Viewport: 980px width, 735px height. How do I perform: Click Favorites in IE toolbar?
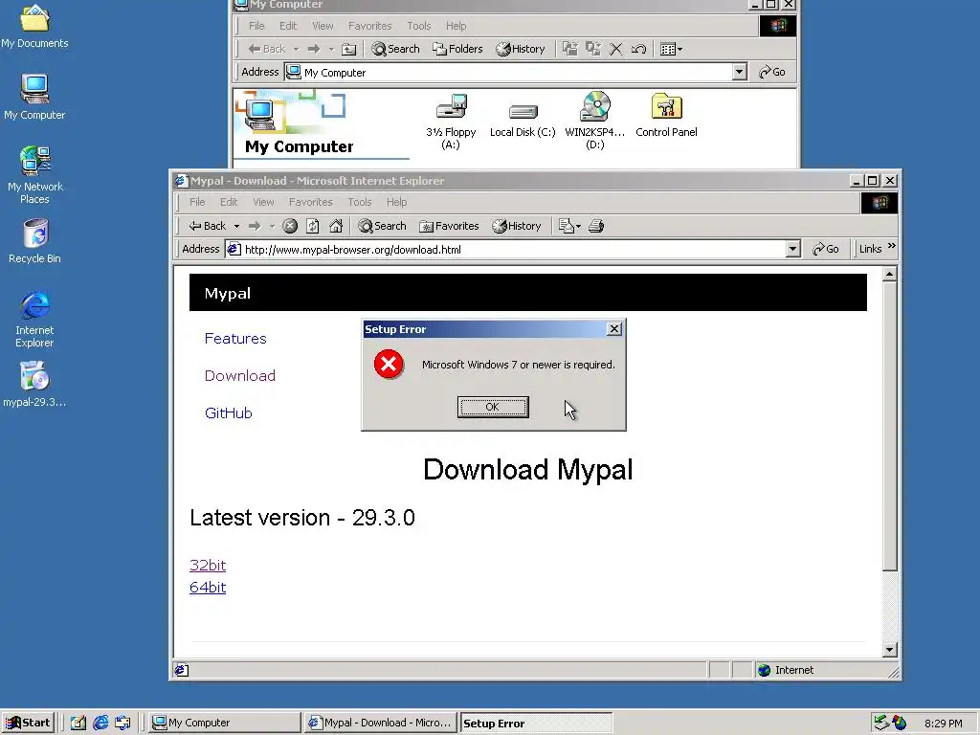point(449,226)
